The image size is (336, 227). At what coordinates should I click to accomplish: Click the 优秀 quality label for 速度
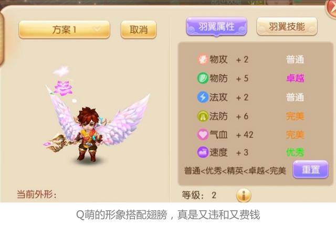pos(295,153)
